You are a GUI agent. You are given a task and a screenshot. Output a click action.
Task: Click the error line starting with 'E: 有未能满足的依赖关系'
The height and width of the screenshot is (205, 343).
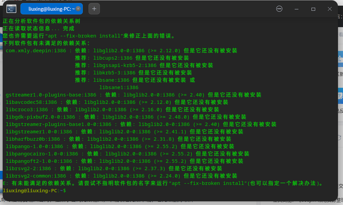[163, 183]
